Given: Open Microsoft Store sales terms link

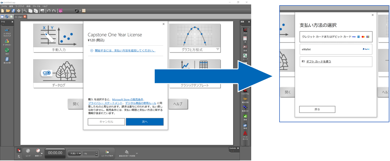Looking at the screenshot, I should tap(128, 100).
